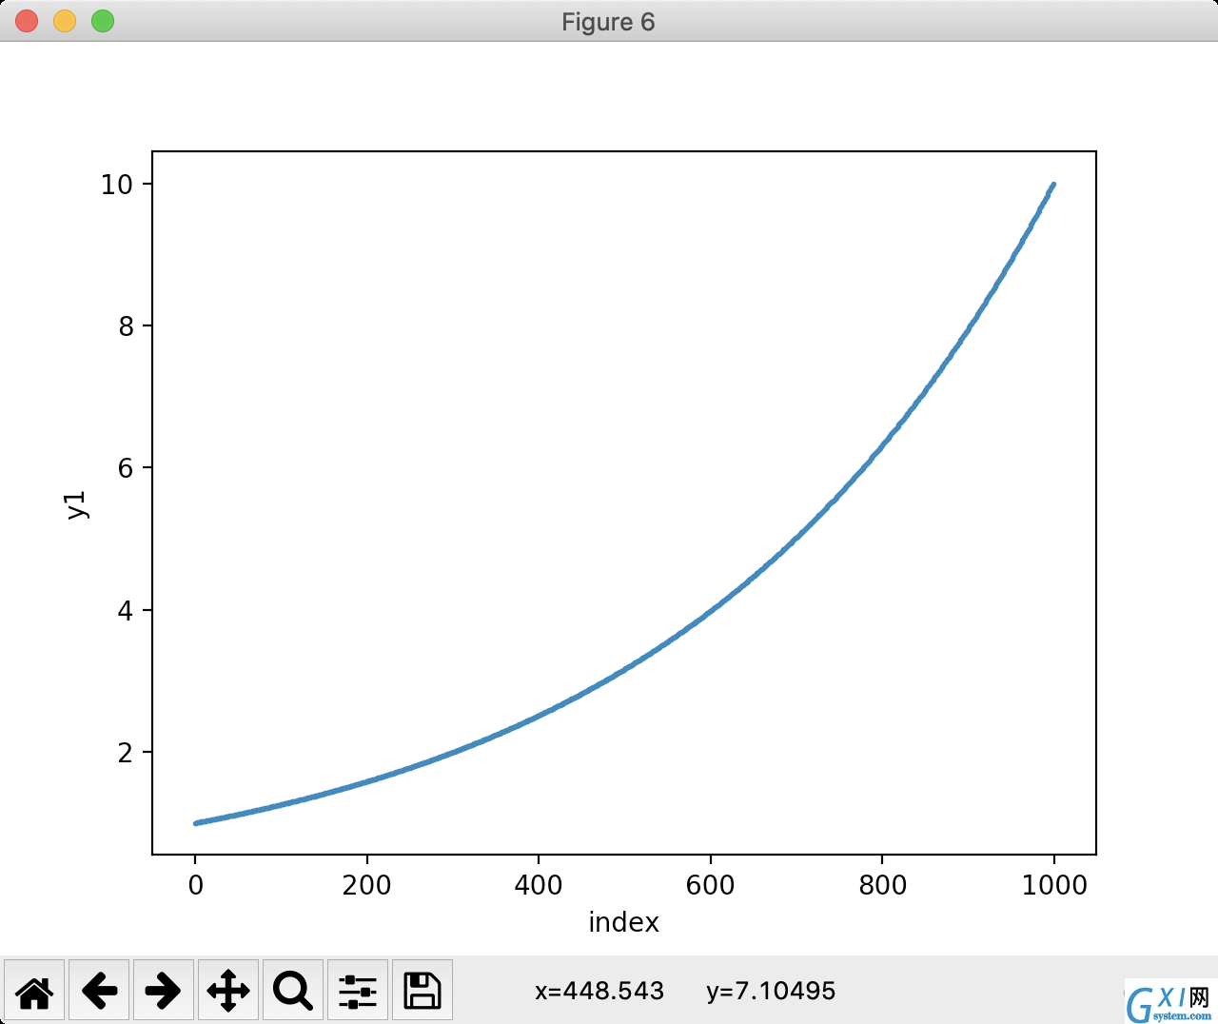Click x-axis tick label '1000'
Screen dimensions: 1218x1024
pyautogui.click(x=1054, y=885)
